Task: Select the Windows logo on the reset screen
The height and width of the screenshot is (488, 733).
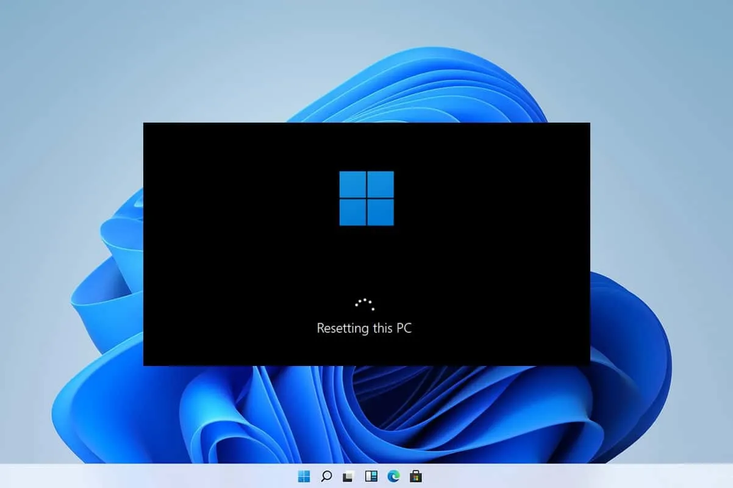Action: coord(366,199)
